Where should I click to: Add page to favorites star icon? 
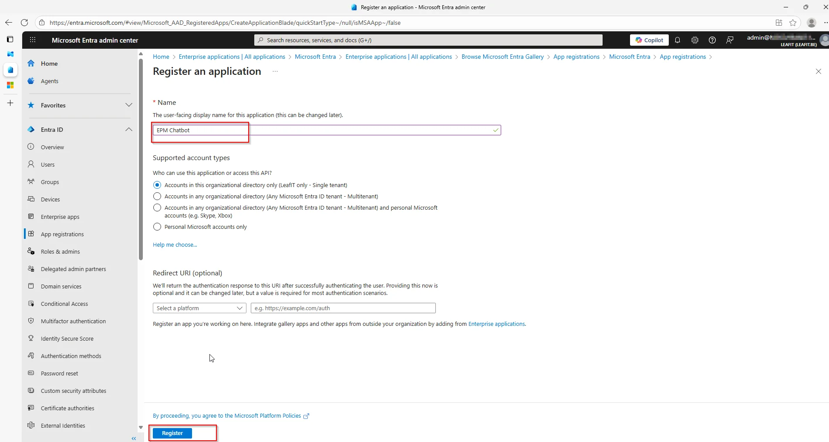pos(793,23)
